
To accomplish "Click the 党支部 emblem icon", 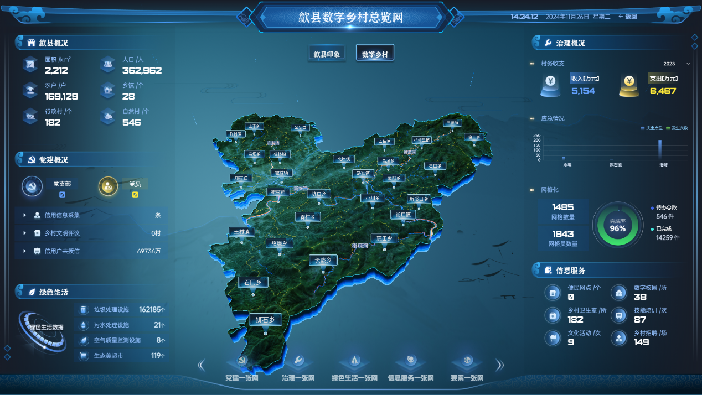I will tap(32, 187).
